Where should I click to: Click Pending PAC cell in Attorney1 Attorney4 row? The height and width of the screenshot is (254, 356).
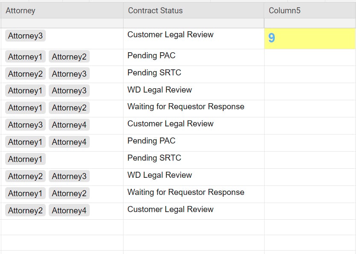pos(194,143)
